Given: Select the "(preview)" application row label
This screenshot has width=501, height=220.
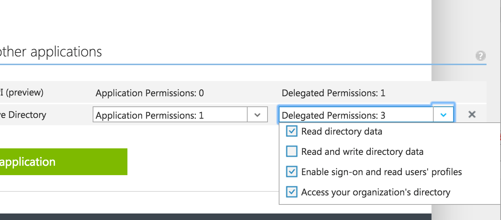Looking at the screenshot, I should point(22,93).
